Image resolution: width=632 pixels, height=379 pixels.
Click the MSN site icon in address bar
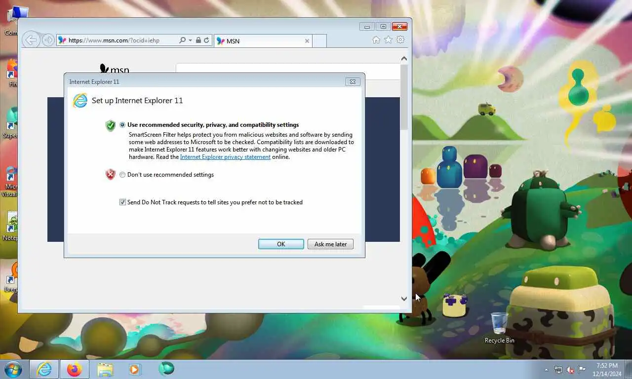click(62, 40)
